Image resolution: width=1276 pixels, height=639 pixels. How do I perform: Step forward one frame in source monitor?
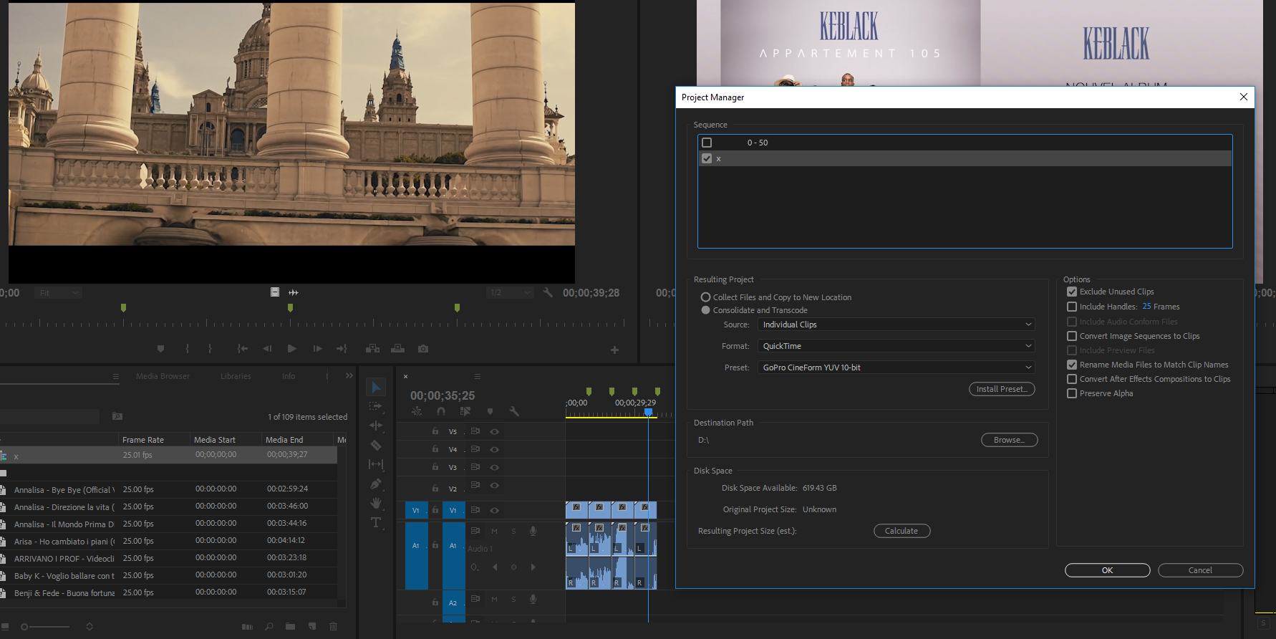coord(317,349)
